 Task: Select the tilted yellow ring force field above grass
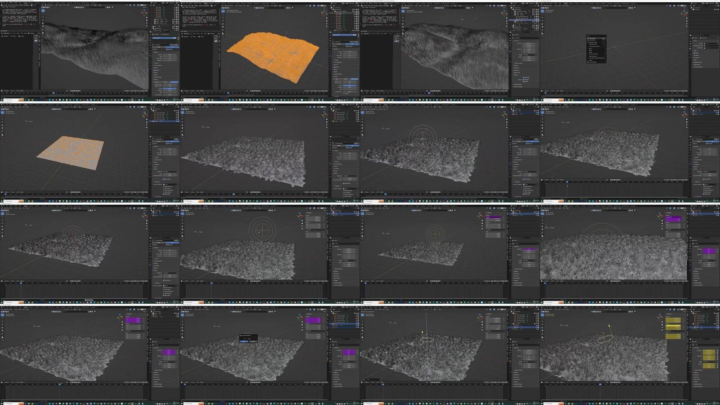[x=606, y=338]
